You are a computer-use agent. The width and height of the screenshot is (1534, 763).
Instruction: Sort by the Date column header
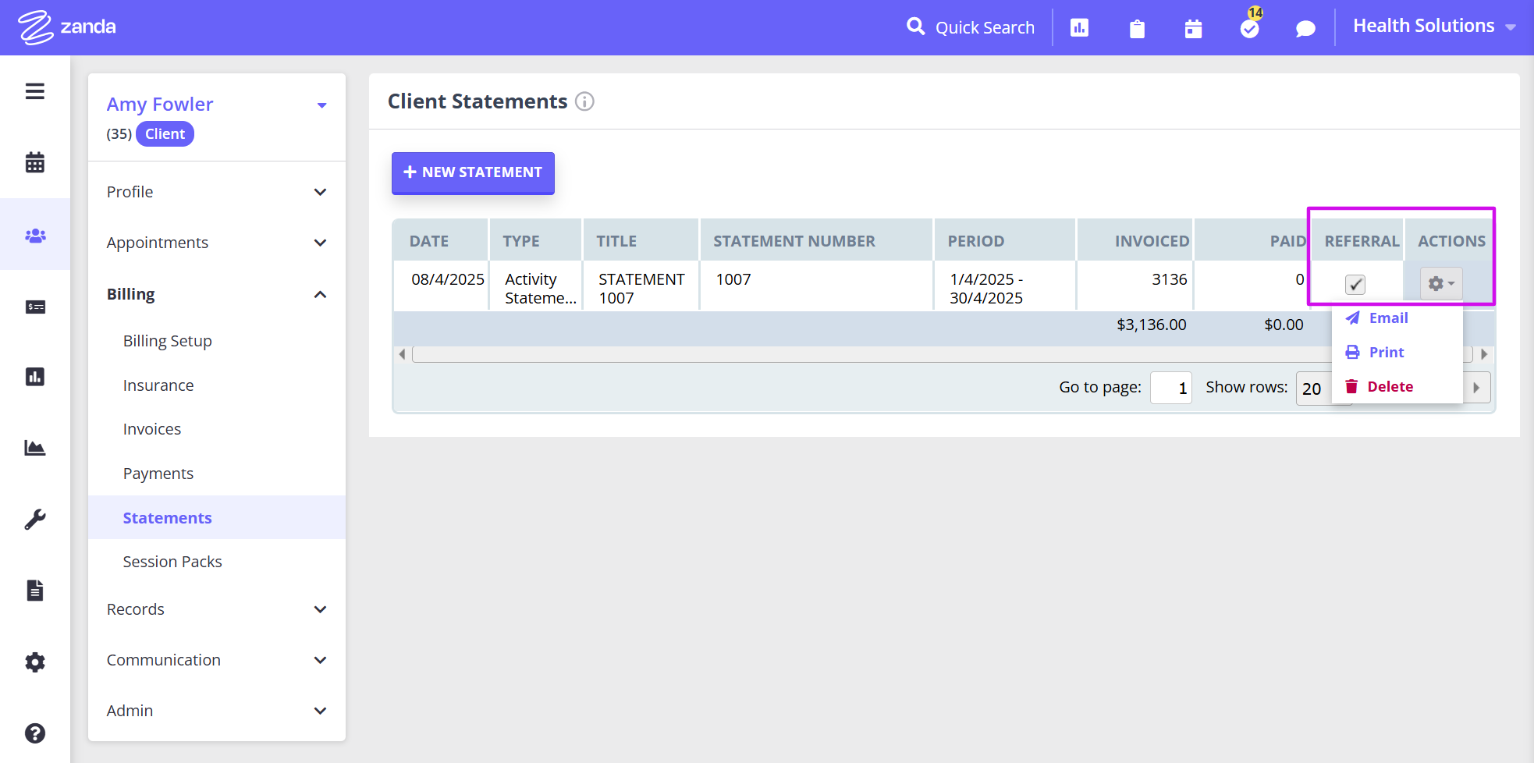pyautogui.click(x=441, y=241)
